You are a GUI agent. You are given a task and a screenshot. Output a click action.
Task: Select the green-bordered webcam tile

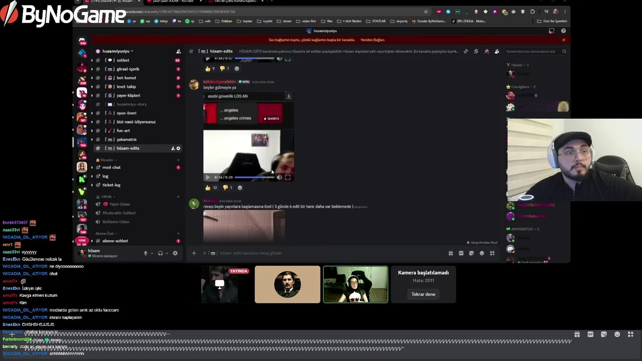pyautogui.click(x=356, y=284)
